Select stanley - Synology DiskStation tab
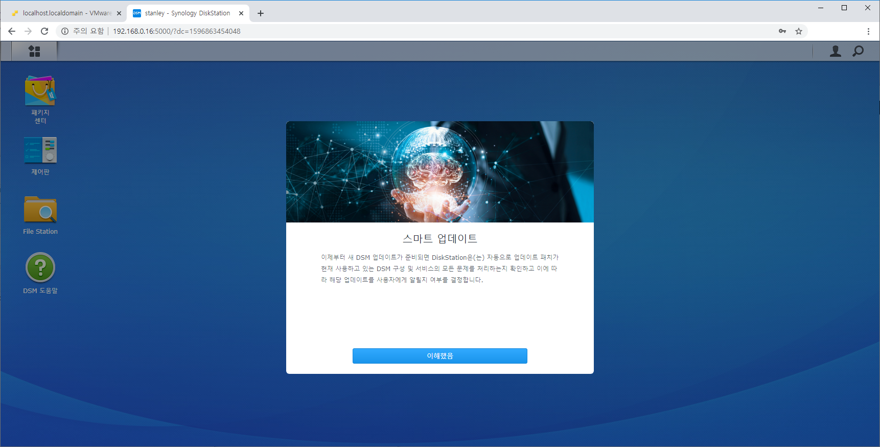This screenshot has height=447, width=880. point(187,13)
